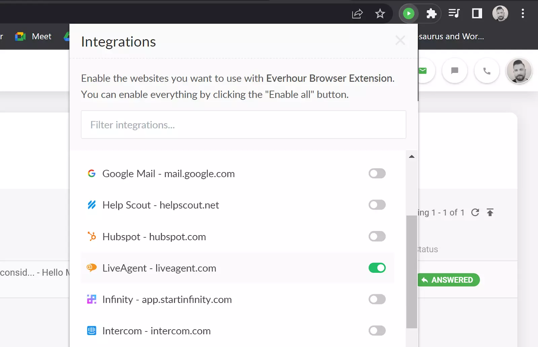The height and width of the screenshot is (347, 538).
Task: Open the media controls playlist icon
Action: (454, 13)
